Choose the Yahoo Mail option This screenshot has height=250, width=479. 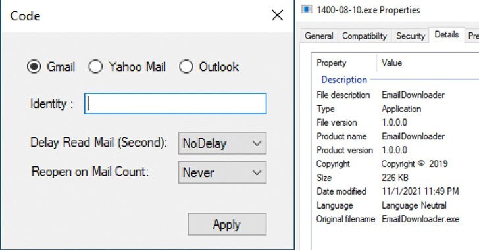[95, 66]
